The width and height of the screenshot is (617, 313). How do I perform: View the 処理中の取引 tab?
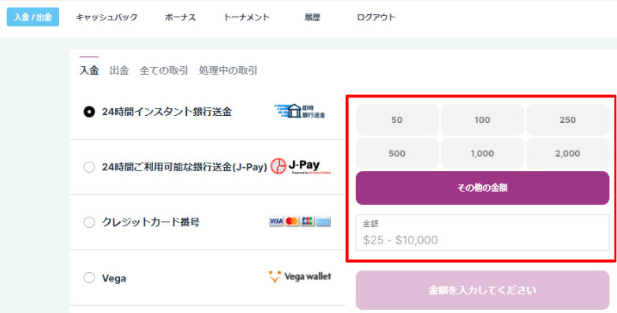coord(228,71)
